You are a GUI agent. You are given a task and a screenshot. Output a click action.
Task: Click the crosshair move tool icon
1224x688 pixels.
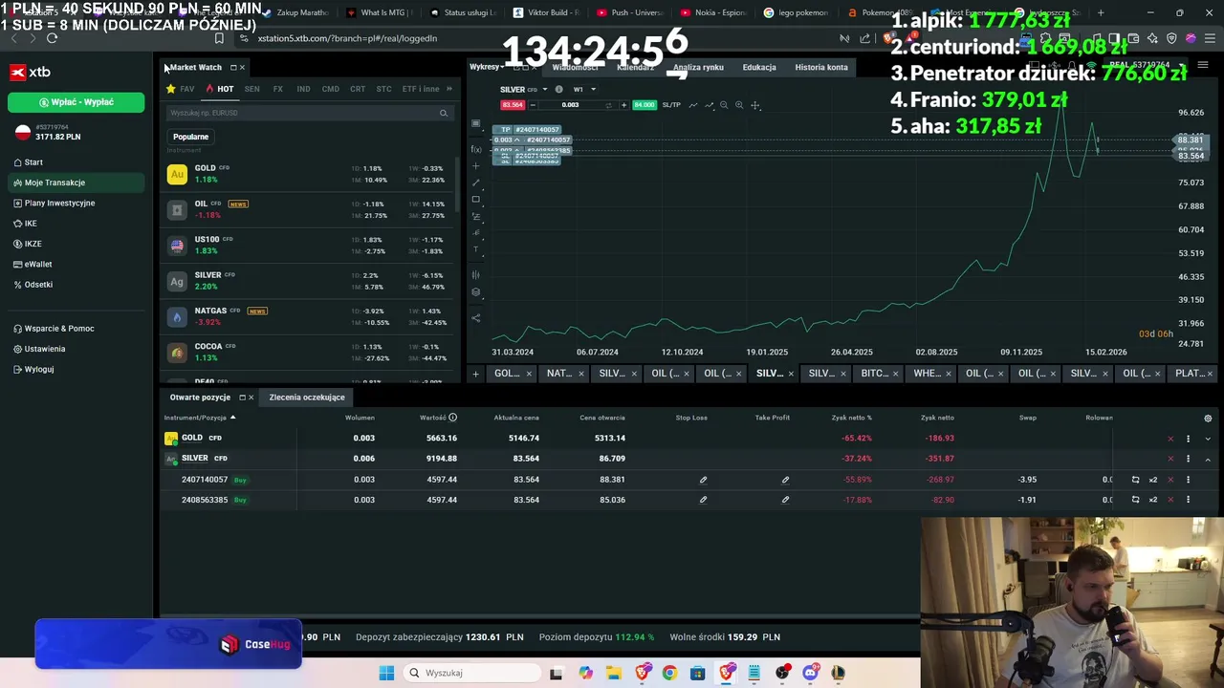pyautogui.click(x=755, y=105)
